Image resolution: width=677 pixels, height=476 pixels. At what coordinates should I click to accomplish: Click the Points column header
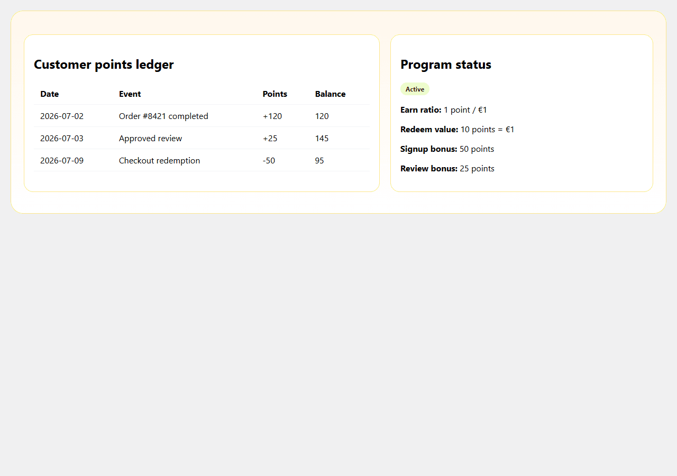coord(275,94)
